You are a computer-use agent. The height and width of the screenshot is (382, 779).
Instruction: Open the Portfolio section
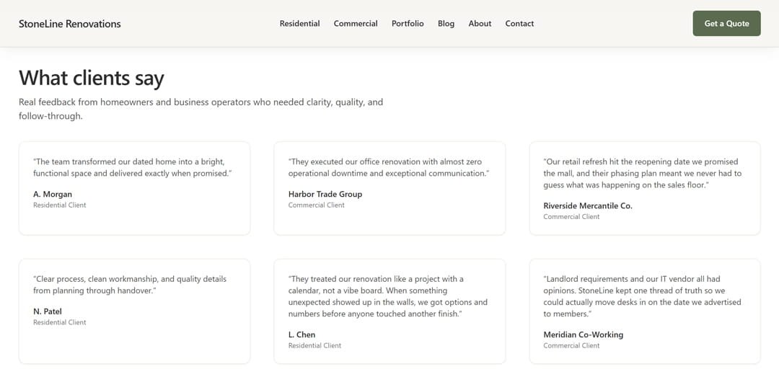pyautogui.click(x=408, y=24)
